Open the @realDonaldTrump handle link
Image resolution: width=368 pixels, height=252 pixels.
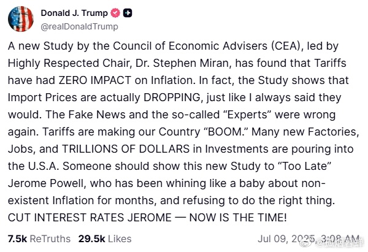[x=79, y=26]
